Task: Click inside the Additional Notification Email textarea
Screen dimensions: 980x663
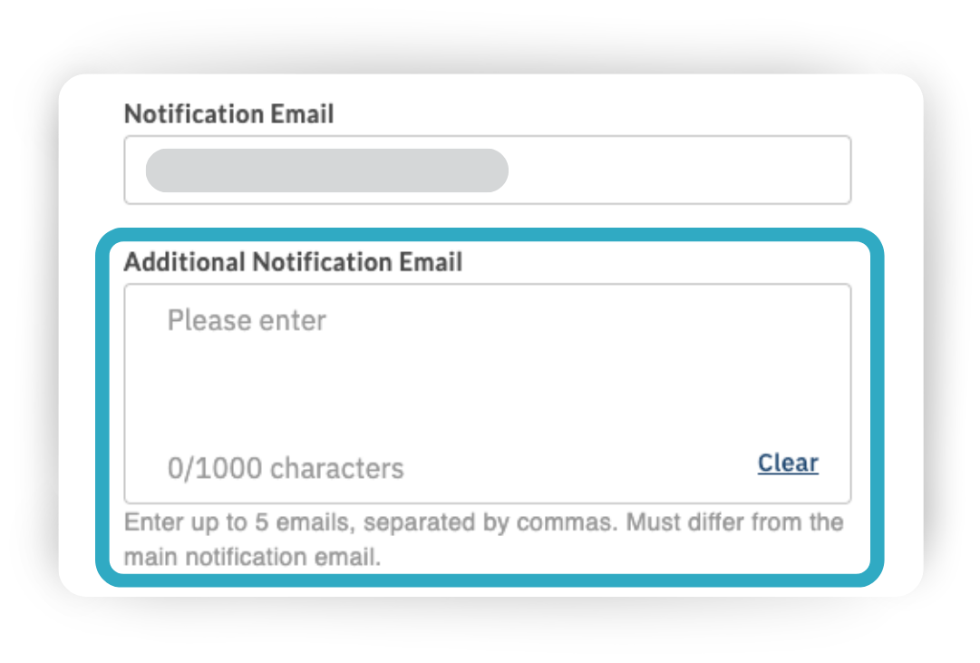Action: [487, 381]
